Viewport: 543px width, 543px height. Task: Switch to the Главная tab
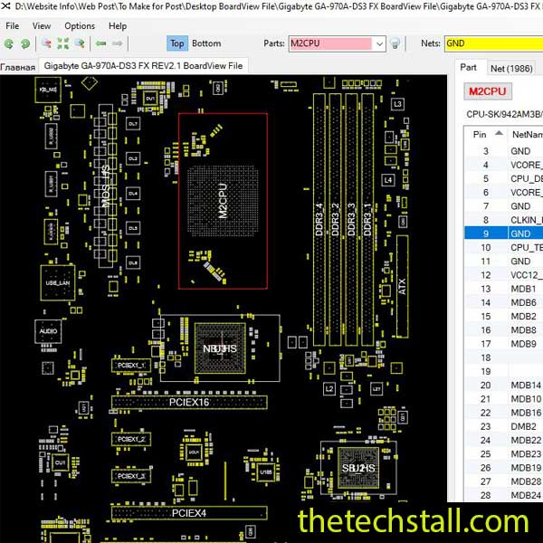pyautogui.click(x=18, y=67)
